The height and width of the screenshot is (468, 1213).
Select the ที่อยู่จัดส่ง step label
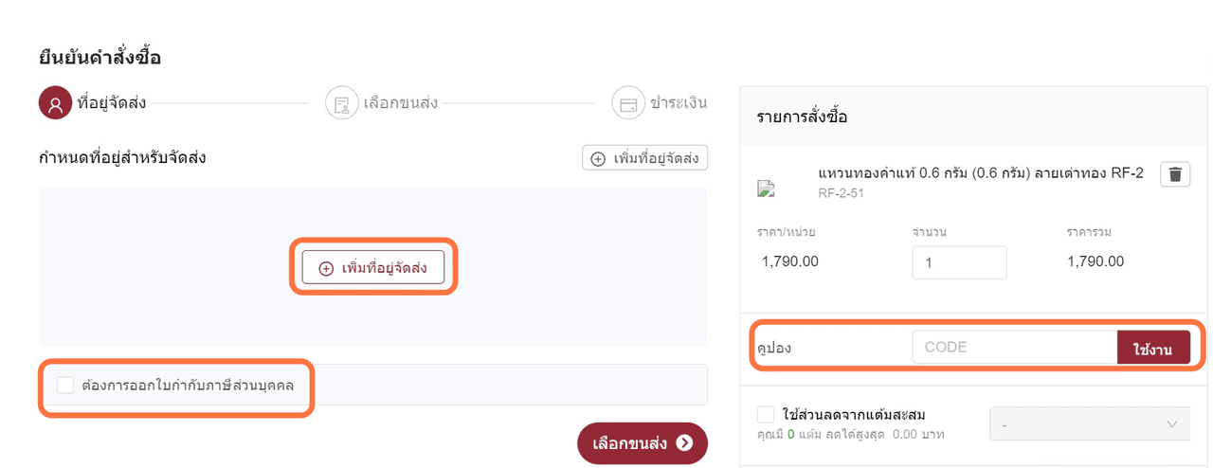[112, 102]
